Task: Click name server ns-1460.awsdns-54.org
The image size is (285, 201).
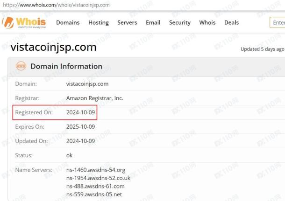Action: pyautogui.click(x=96, y=170)
